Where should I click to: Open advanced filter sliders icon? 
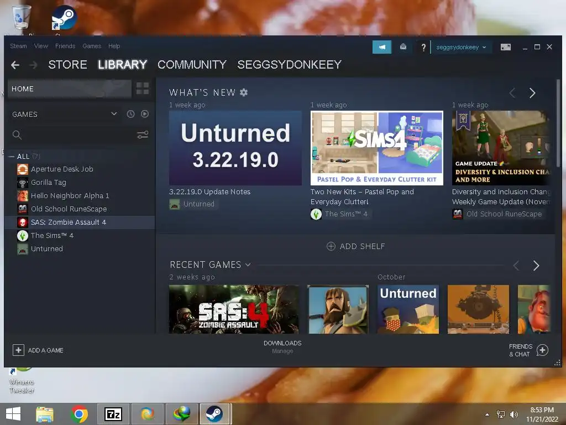click(143, 135)
